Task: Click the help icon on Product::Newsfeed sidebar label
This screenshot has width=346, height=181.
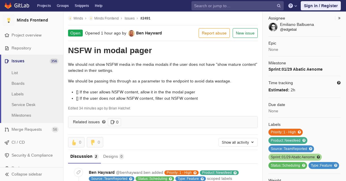Action: coord(304,140)
